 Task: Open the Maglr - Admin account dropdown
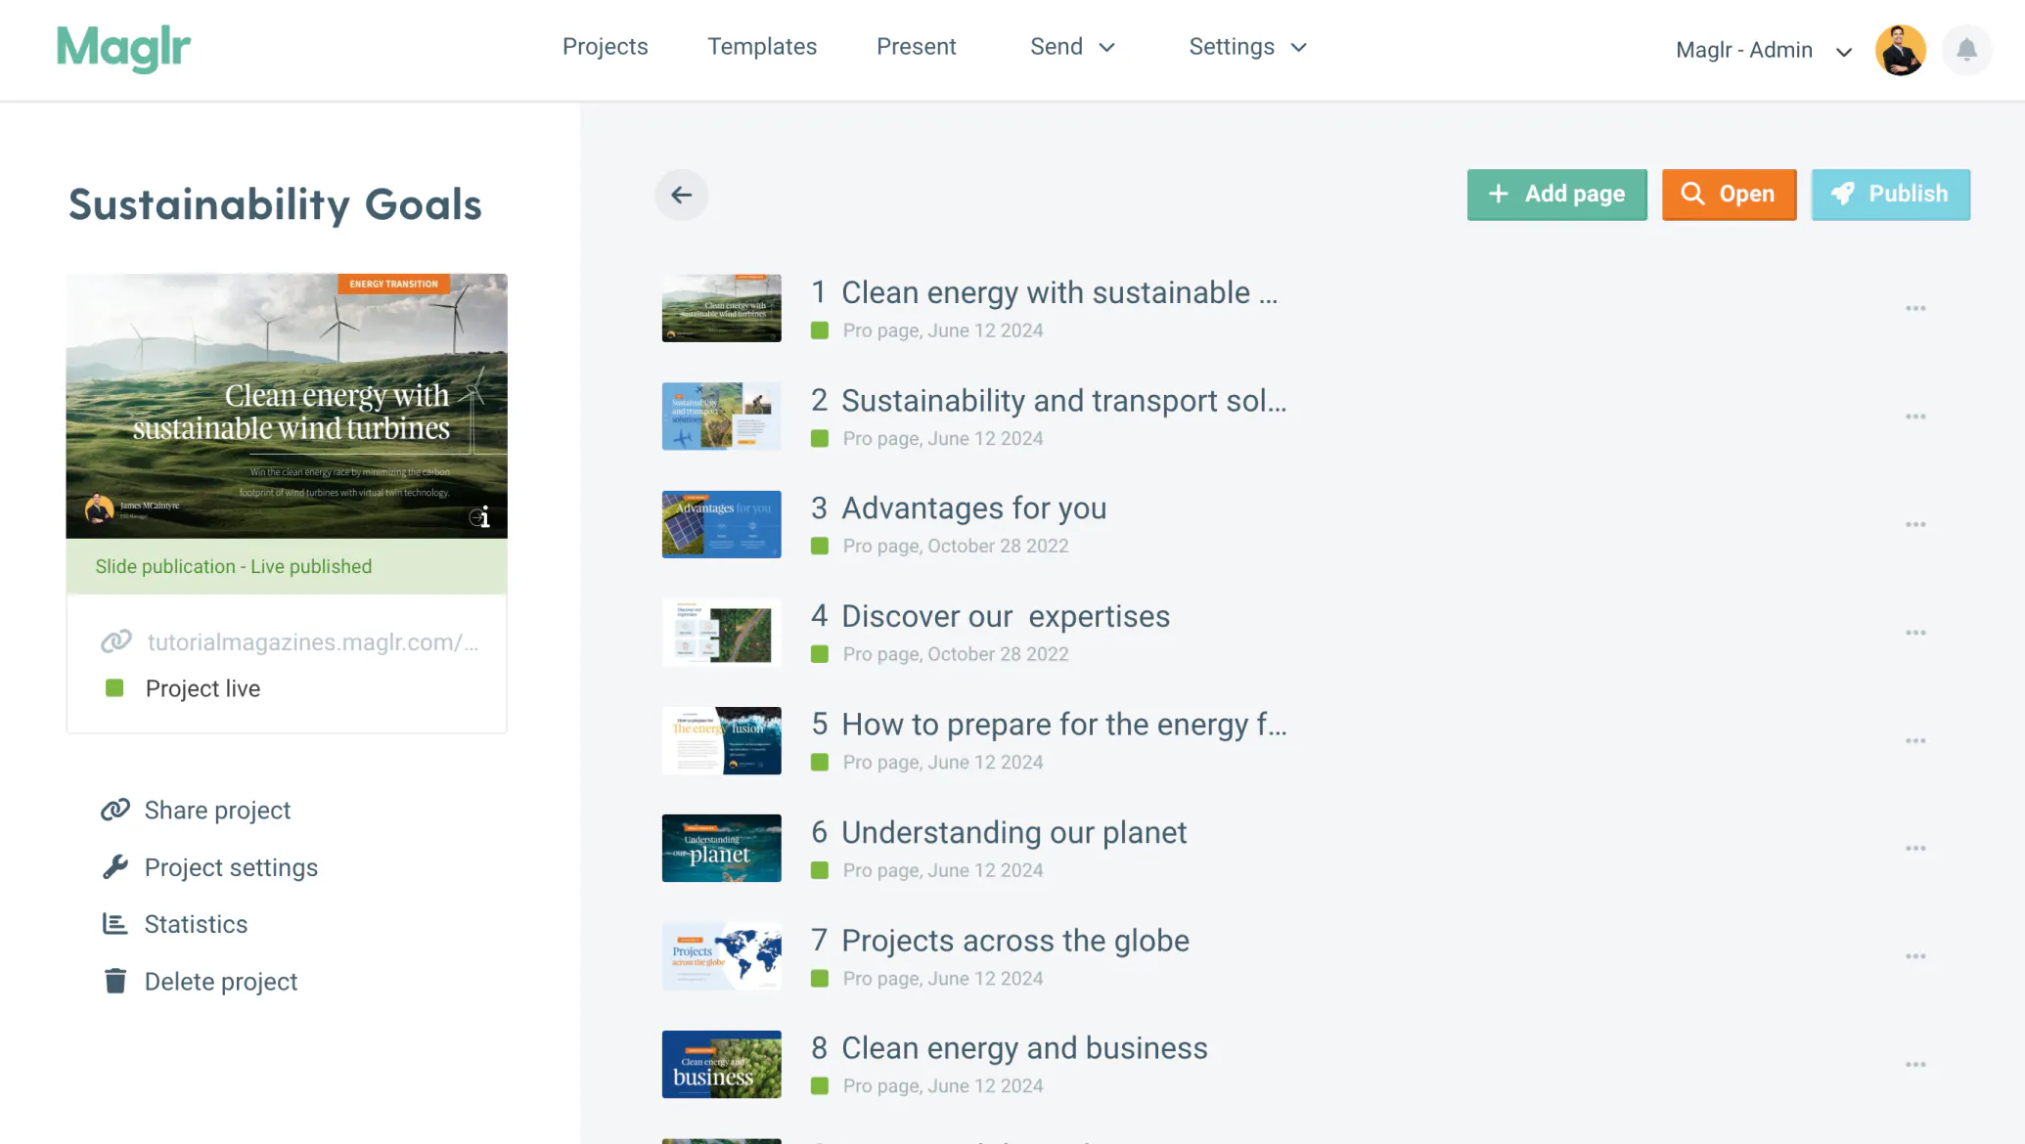point(1764,50)
